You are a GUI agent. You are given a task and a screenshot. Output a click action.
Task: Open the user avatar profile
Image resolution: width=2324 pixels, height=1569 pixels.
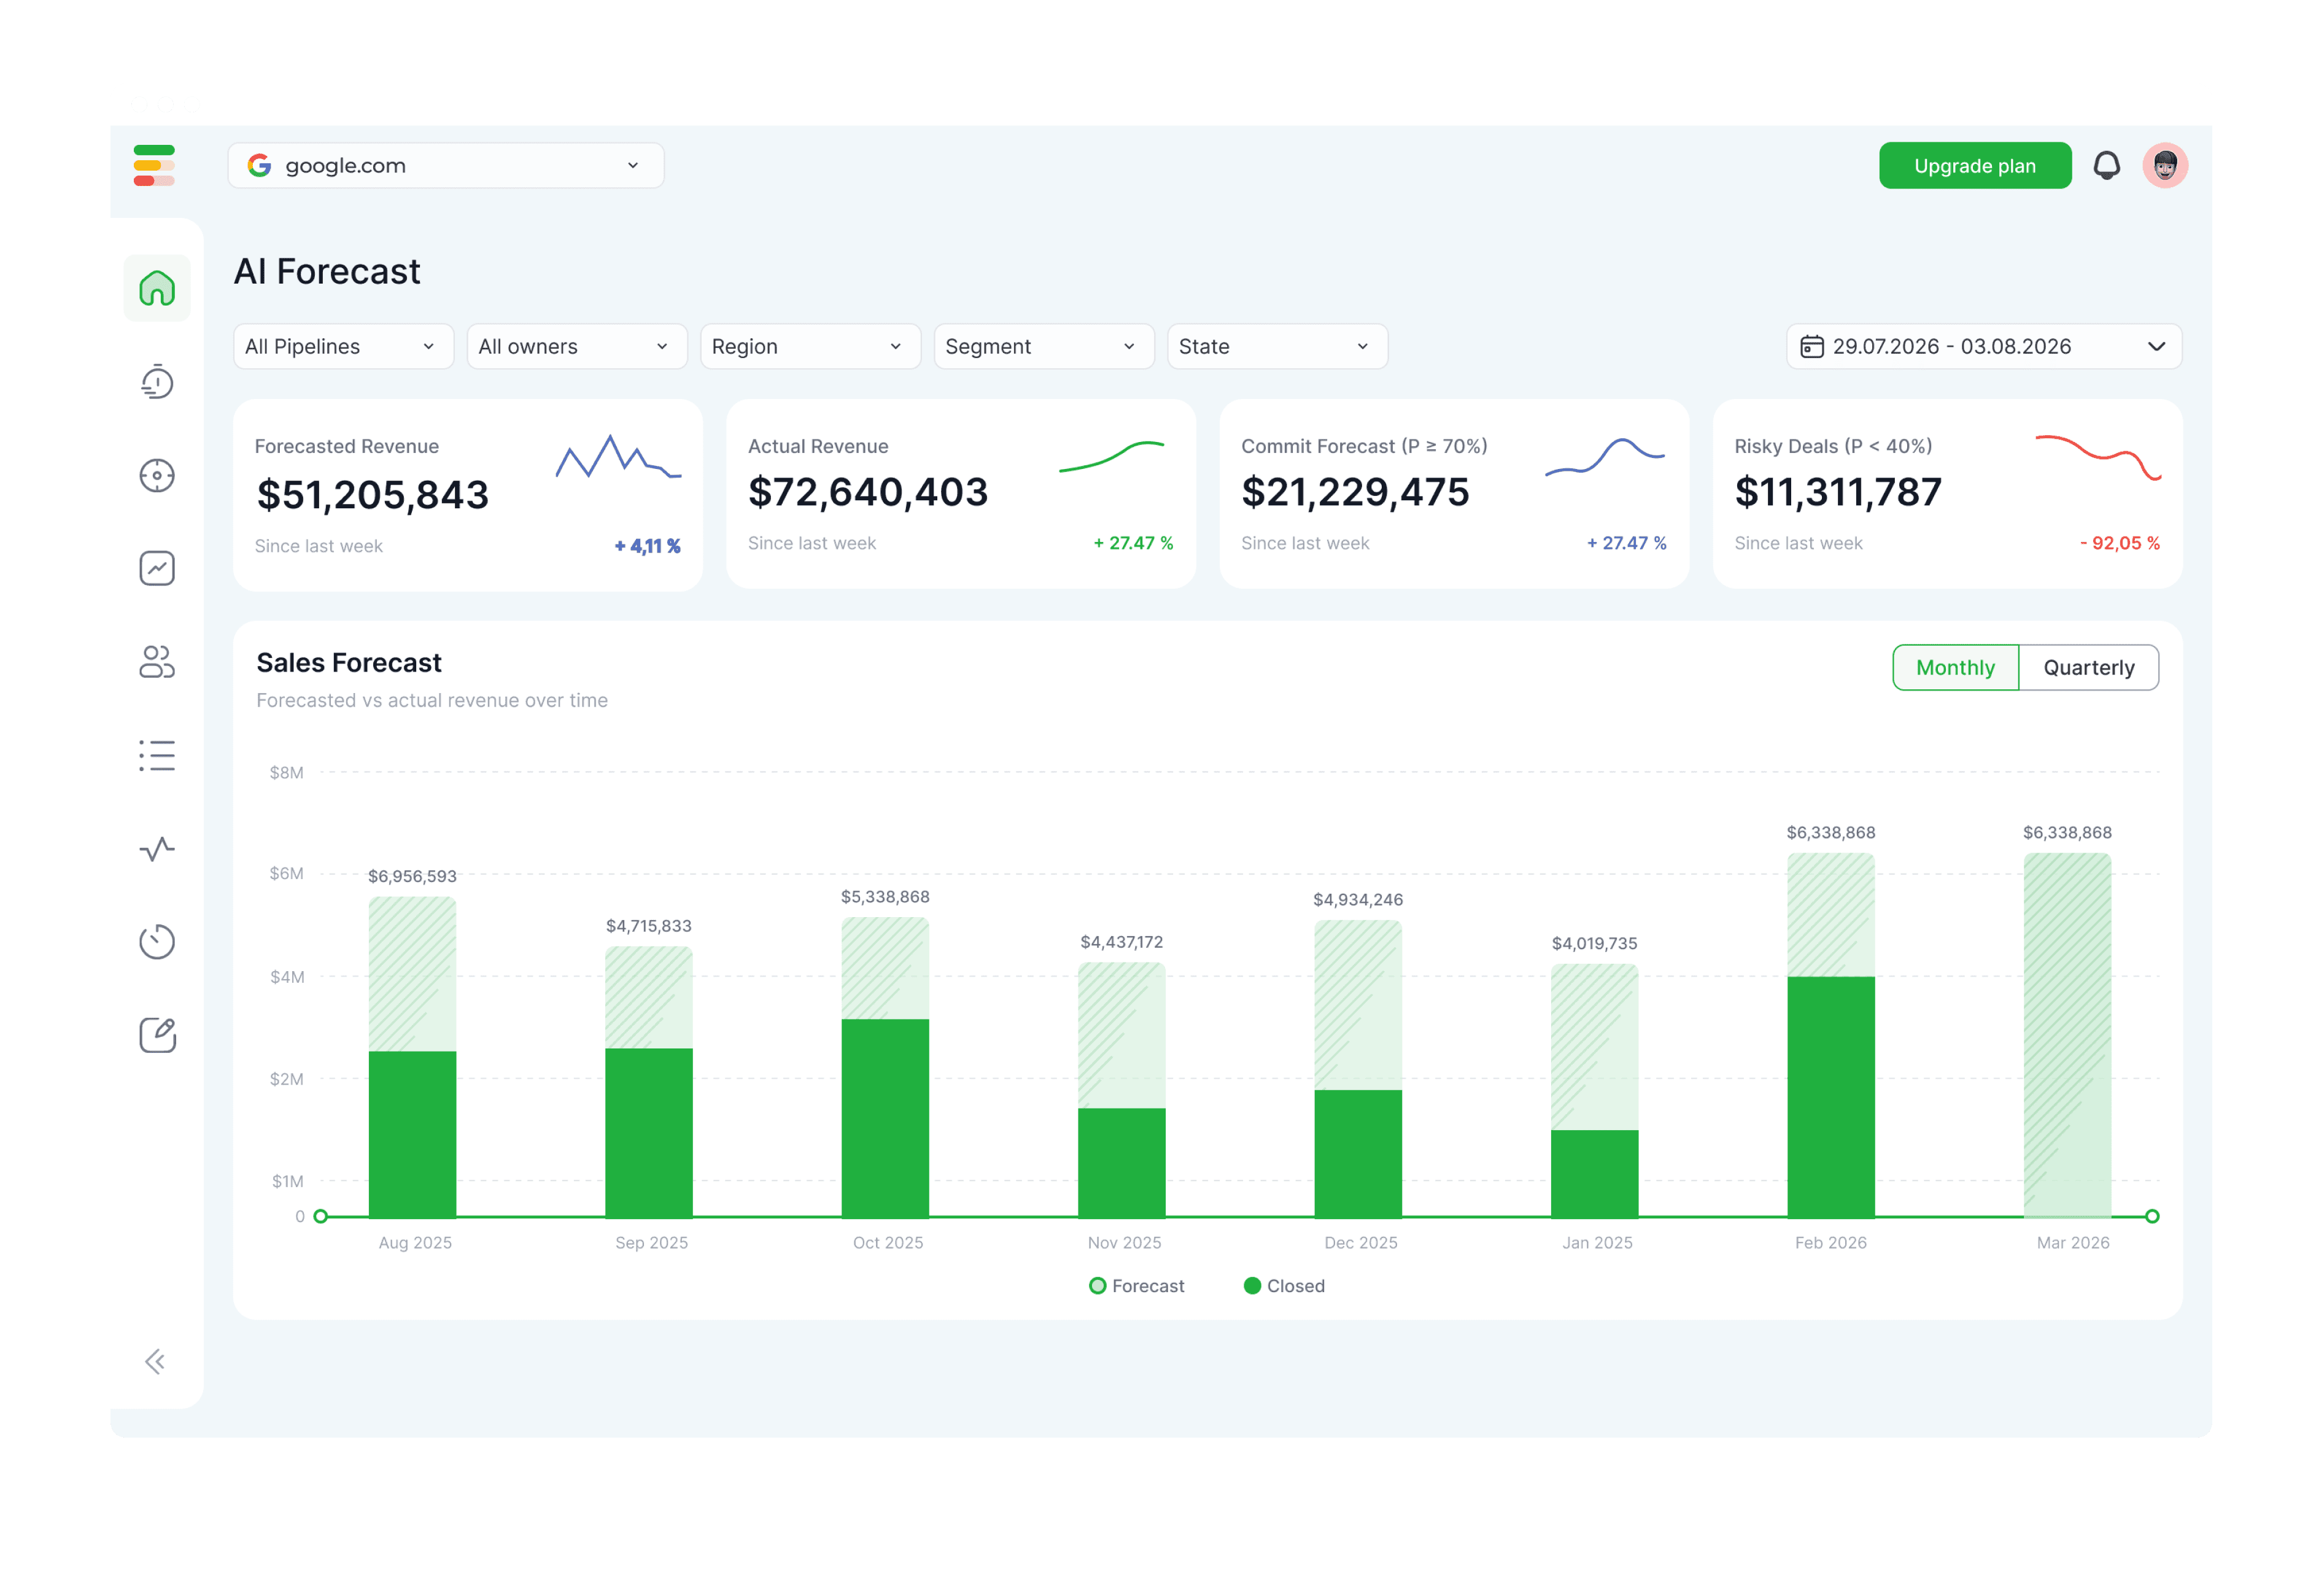pos(2165,165)
